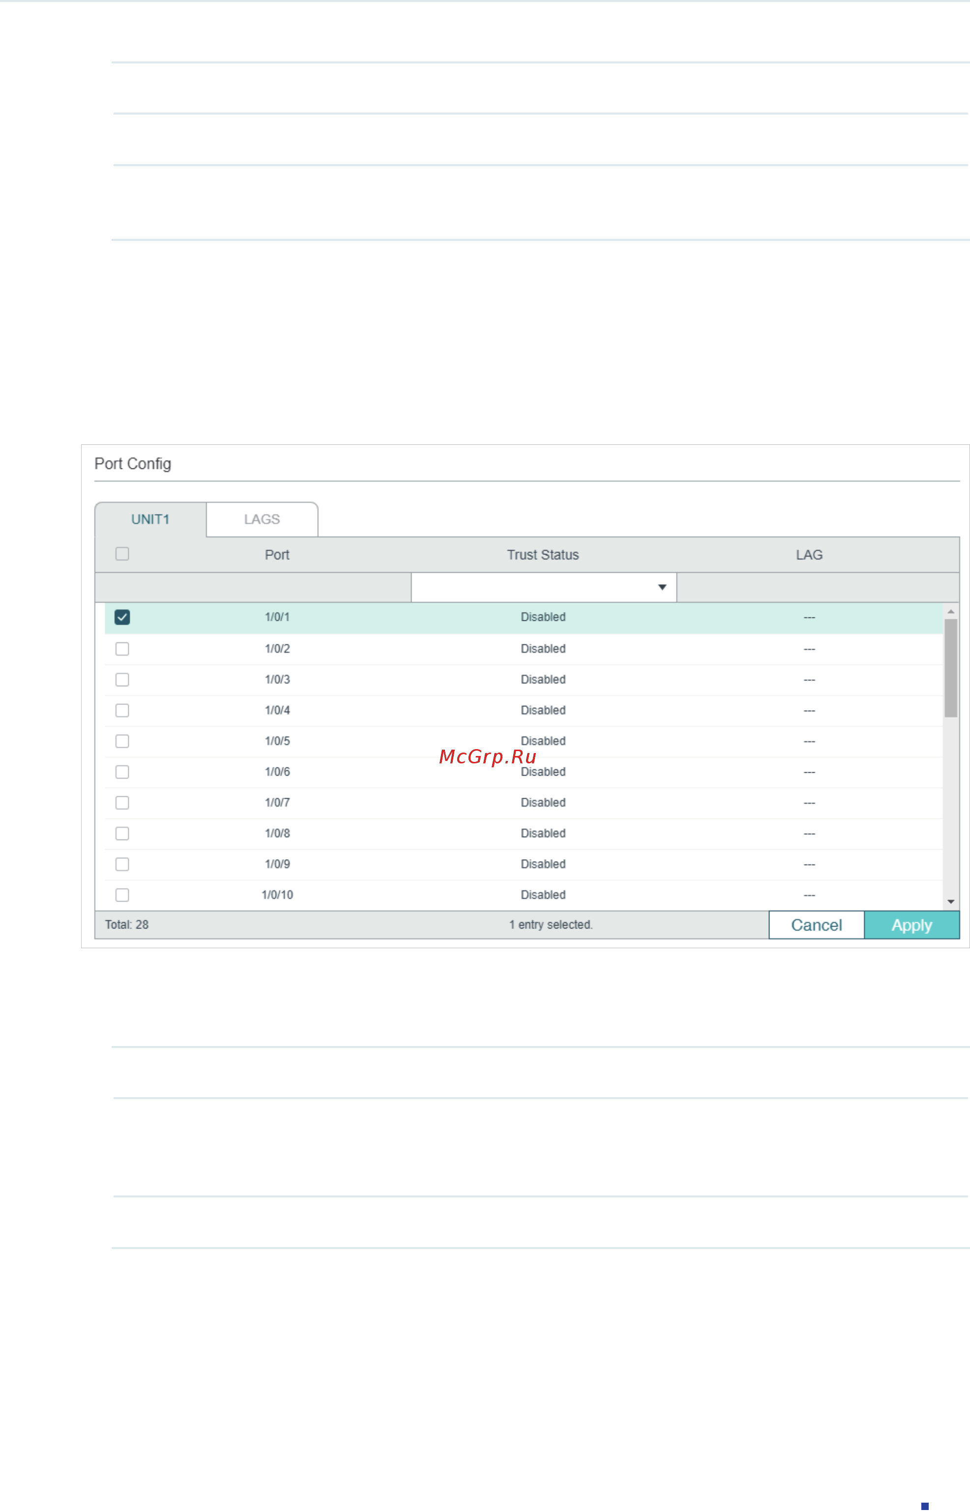The height and width of the screenshot is (1512, 970).
Task: Click Disabled status in row 1/0/8
Action: pyautogui.click(x=543, y=834)
